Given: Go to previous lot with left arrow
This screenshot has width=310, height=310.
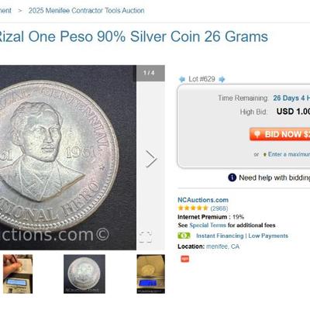Looking at the screenshot, I should coord(182,79).
